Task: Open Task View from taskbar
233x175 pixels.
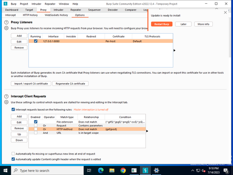Action: pos(89,170)
